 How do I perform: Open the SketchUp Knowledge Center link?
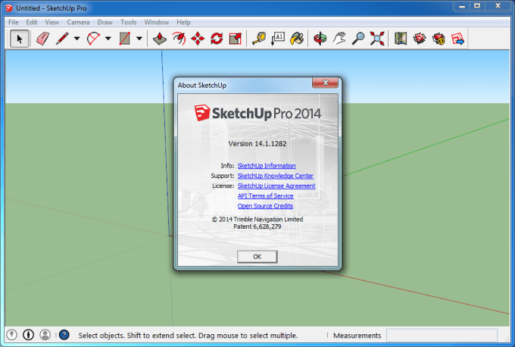click(x=275, y=176)
